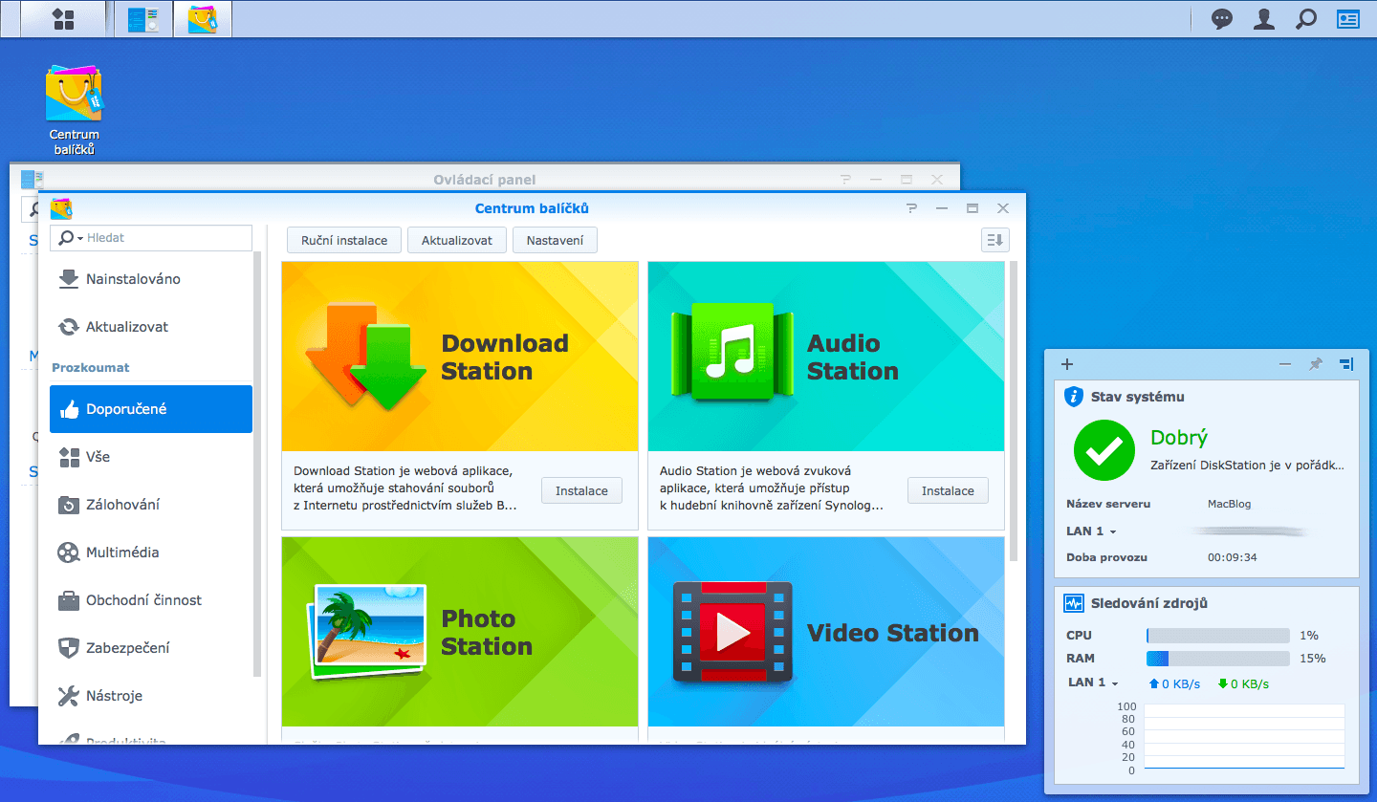Select Zabezpečení category
The image size is (1377, 802).
[151, 648]
